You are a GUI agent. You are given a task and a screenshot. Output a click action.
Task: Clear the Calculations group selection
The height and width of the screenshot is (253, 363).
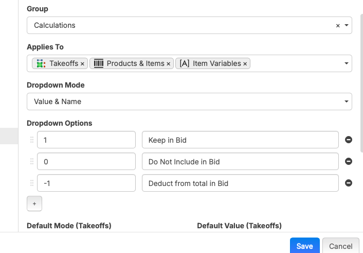(338, 26)
